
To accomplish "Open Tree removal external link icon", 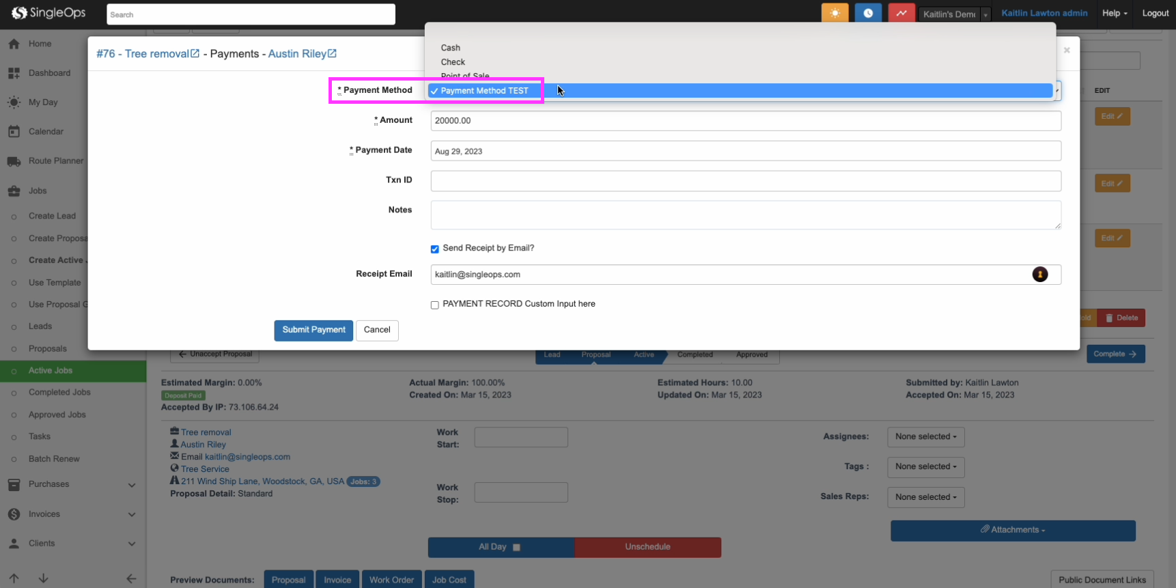I will coord(195,53).
